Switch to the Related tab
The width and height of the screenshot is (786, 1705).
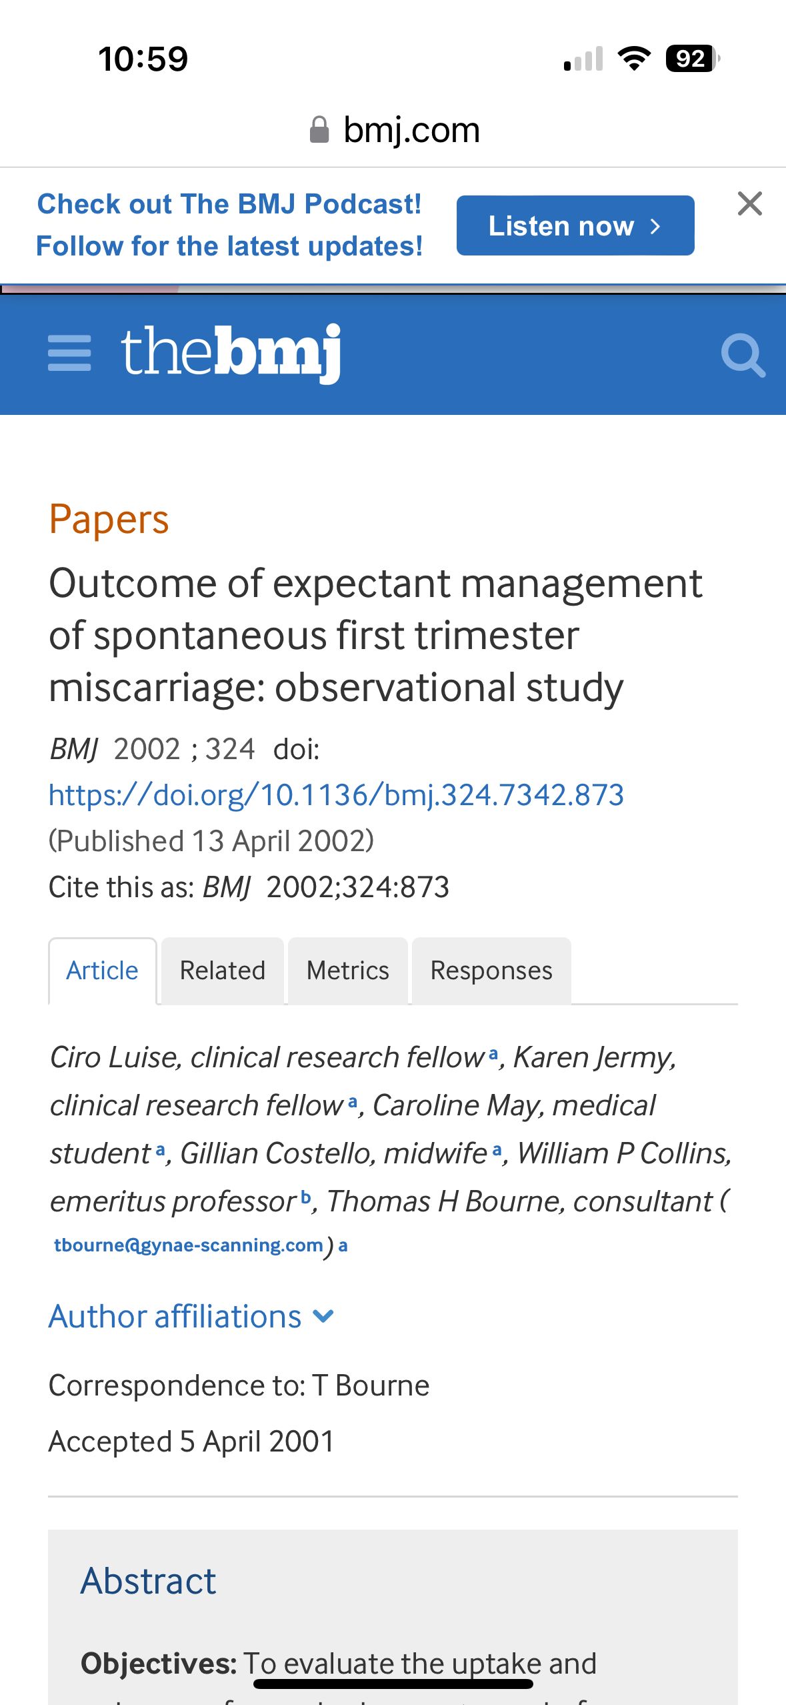coord(223,971)
